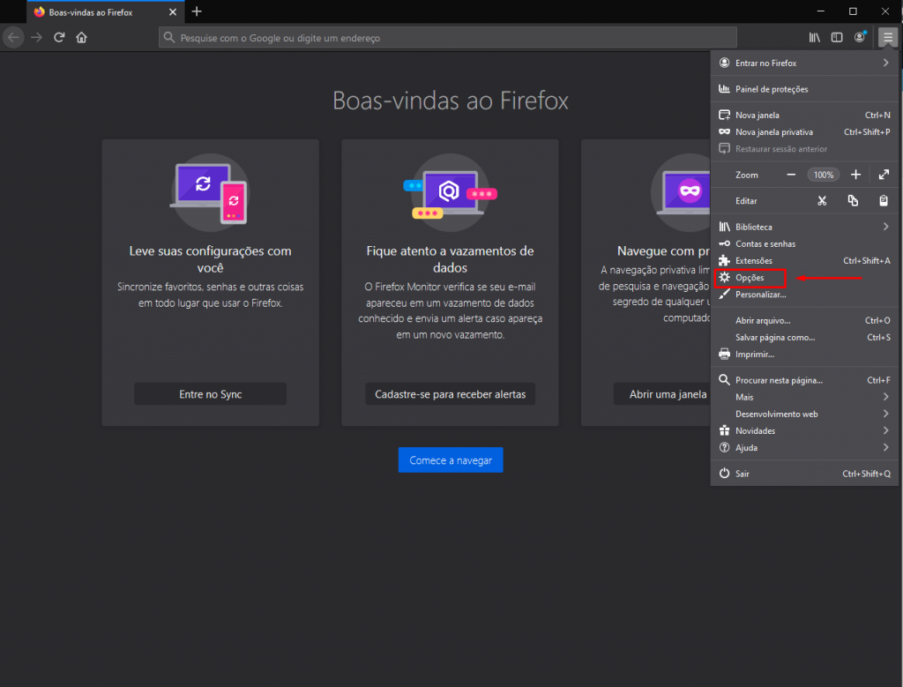Image resolution: width=903 pixels, height=687 pixels.
Task: Reset zoom using the 100% button
Action: pyautogui.click(x=824, y=175)
